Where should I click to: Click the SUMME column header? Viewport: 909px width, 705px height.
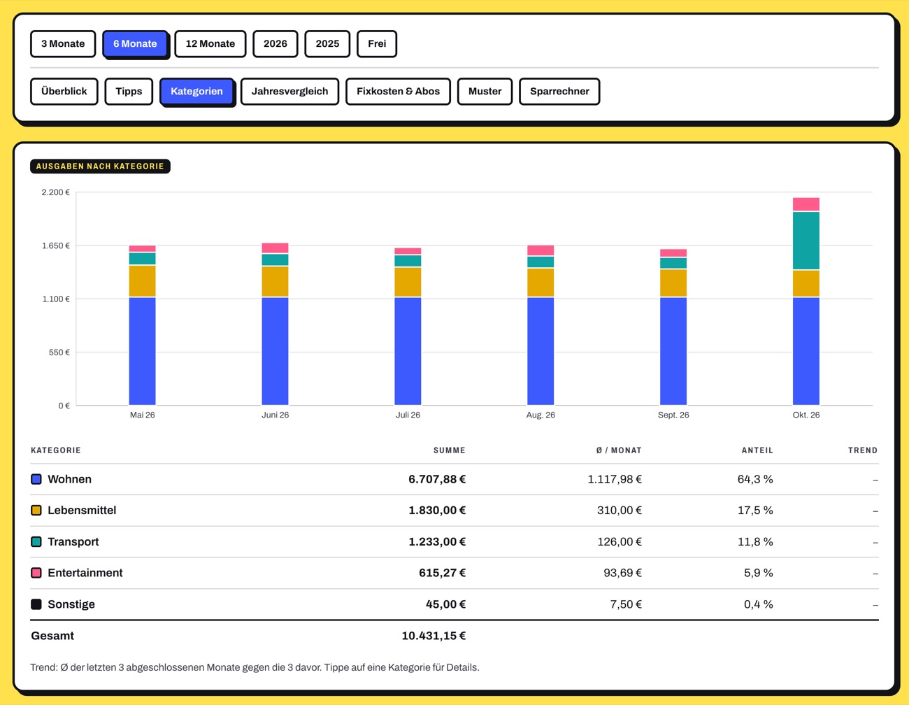pos(450,450)
